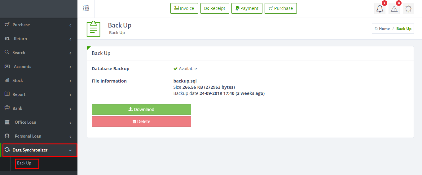Screen dimensions: 422x175
Task: Open the Accounts sidebar menu
Action: pyautogui.click(x=22, y=66)
